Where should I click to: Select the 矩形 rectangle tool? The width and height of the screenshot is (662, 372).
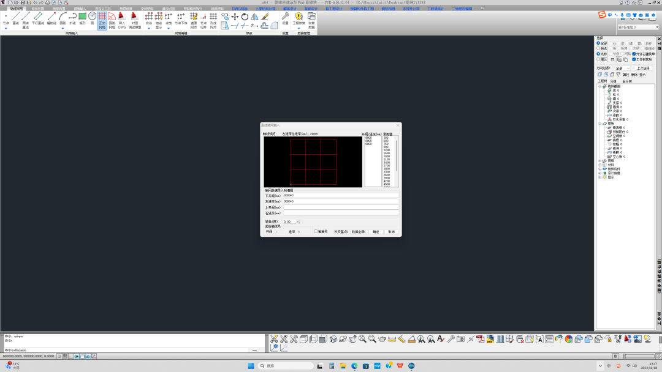point(82,19)
